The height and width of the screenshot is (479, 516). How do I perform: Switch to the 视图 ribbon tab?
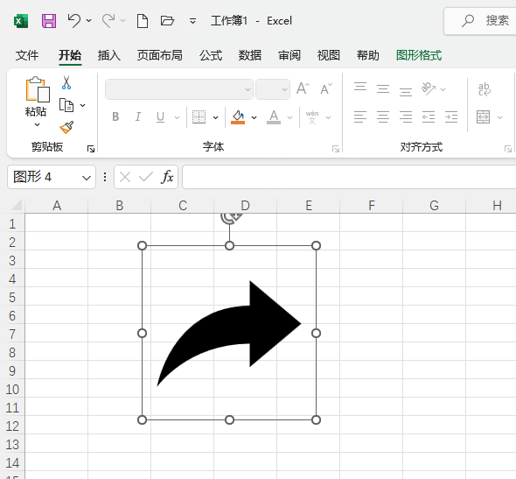pyautogui.click(x=329, y=55)
